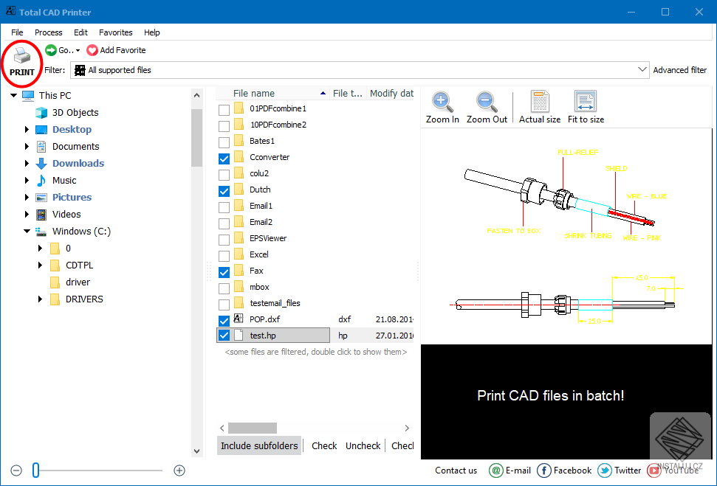Click the Desktop icon in tree
Viewport: 717px width, 486px height.
41,130
